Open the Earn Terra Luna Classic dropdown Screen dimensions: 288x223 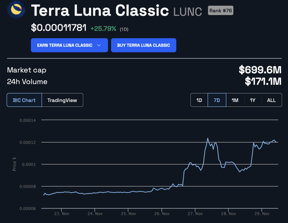(69, 45)
